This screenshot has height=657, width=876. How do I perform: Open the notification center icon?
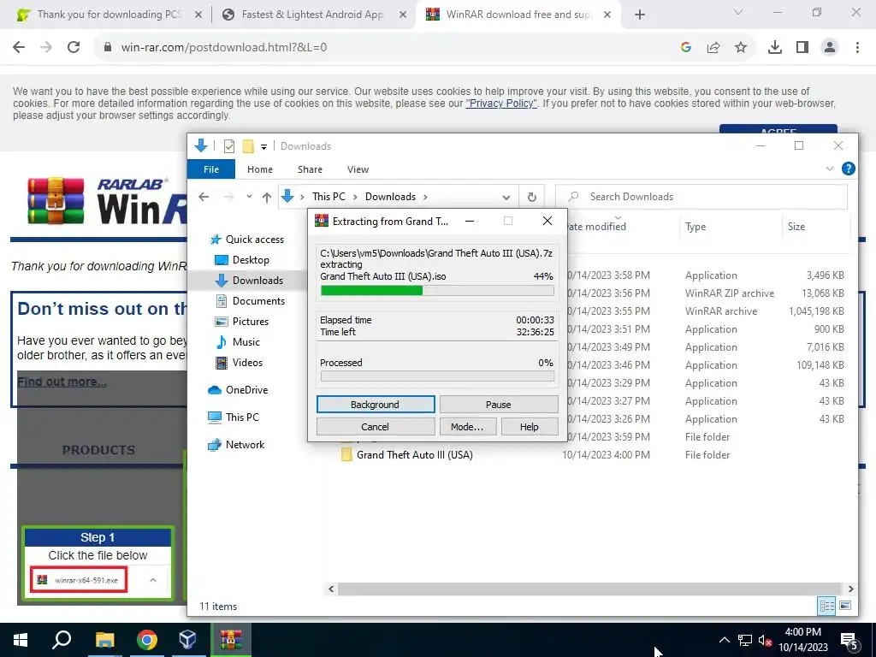849,641
